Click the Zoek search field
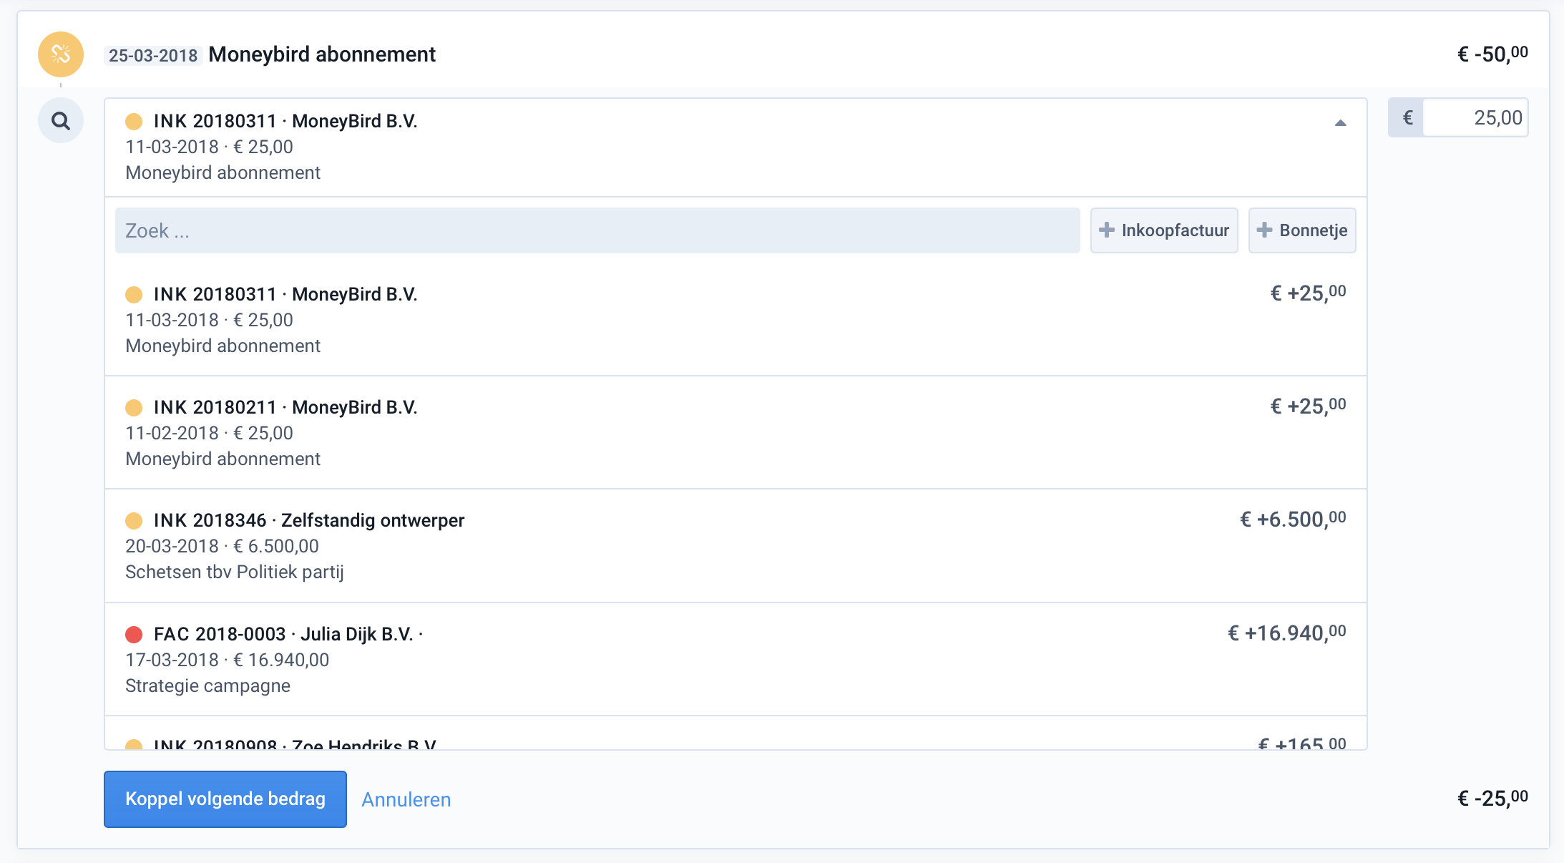This screenshot has height=863, width=1564. [597, 230]
